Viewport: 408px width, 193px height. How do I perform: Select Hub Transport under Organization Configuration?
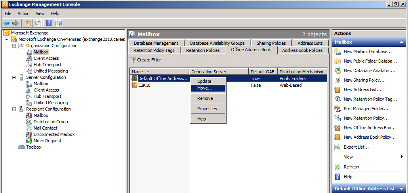click(48, 65)
